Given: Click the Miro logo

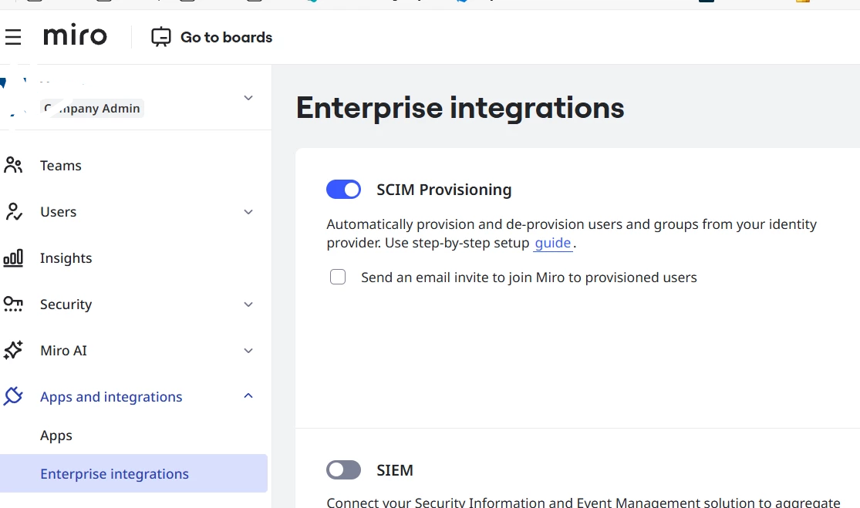Looking at the screenshot, I should click(75, 36).
